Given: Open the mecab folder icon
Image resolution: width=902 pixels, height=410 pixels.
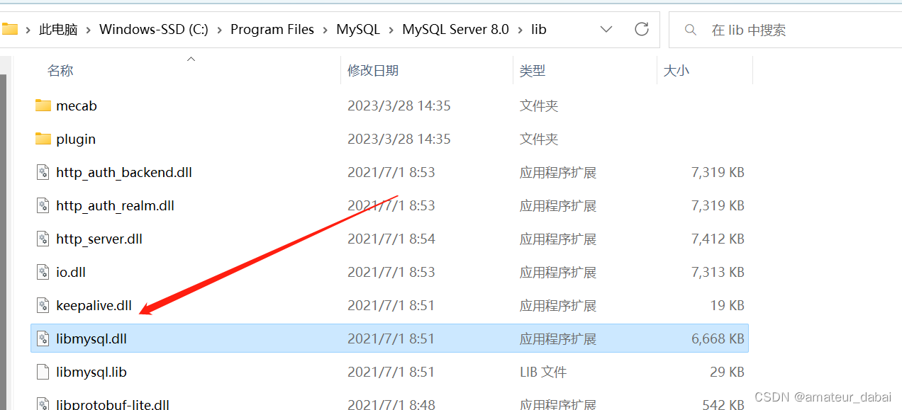Looking at the screenshot, I should pyautogui.click(x=43, y=105).
